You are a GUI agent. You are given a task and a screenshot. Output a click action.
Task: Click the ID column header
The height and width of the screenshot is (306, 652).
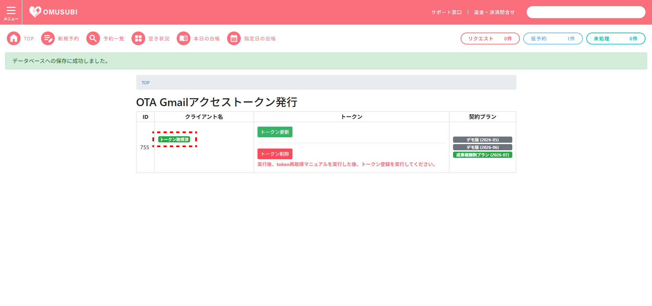click(146, 117)
